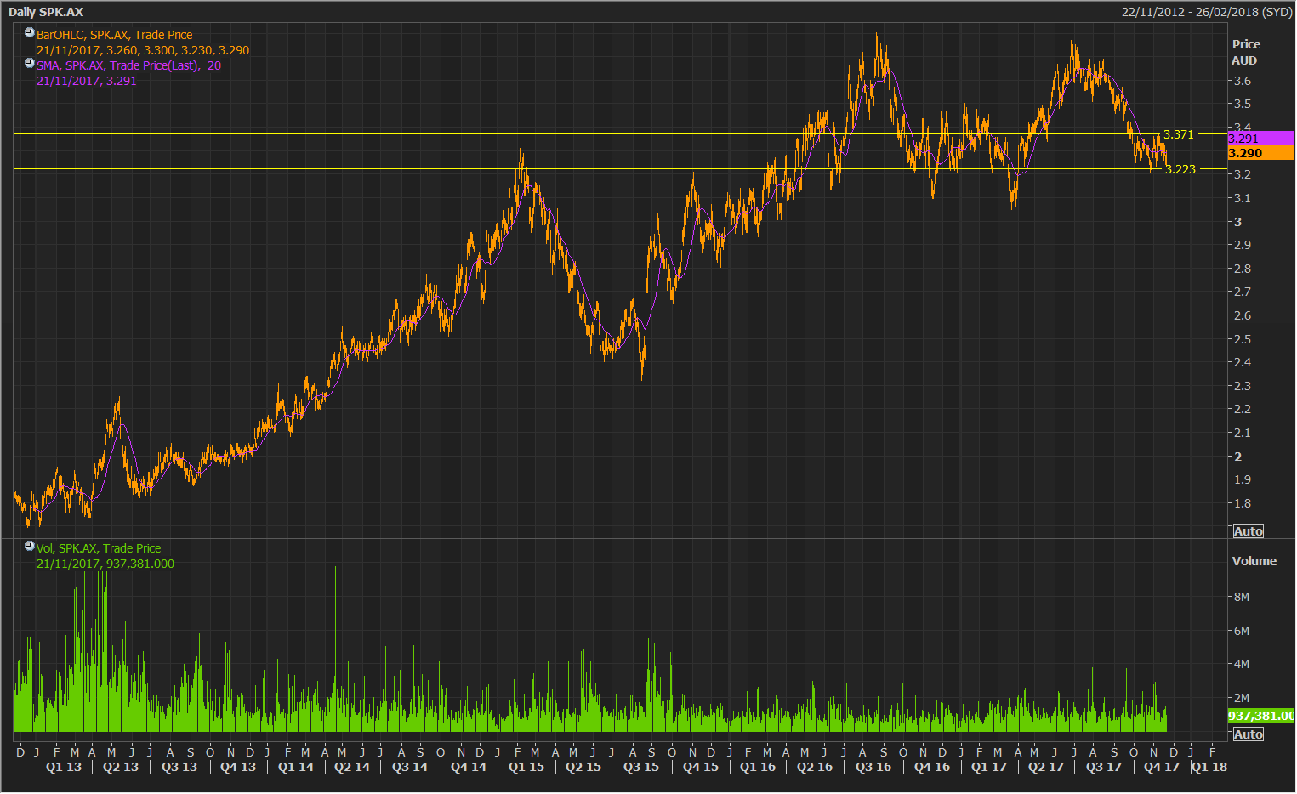Click the Q3 14 quarter label
The width and height of the screenshot is (1297, 794).
click(x=410, y=767)
